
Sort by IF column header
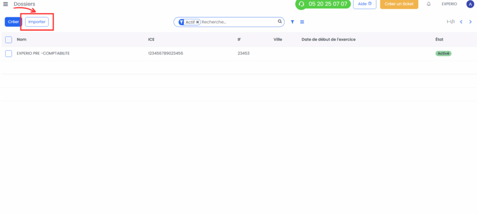point(239,40)
